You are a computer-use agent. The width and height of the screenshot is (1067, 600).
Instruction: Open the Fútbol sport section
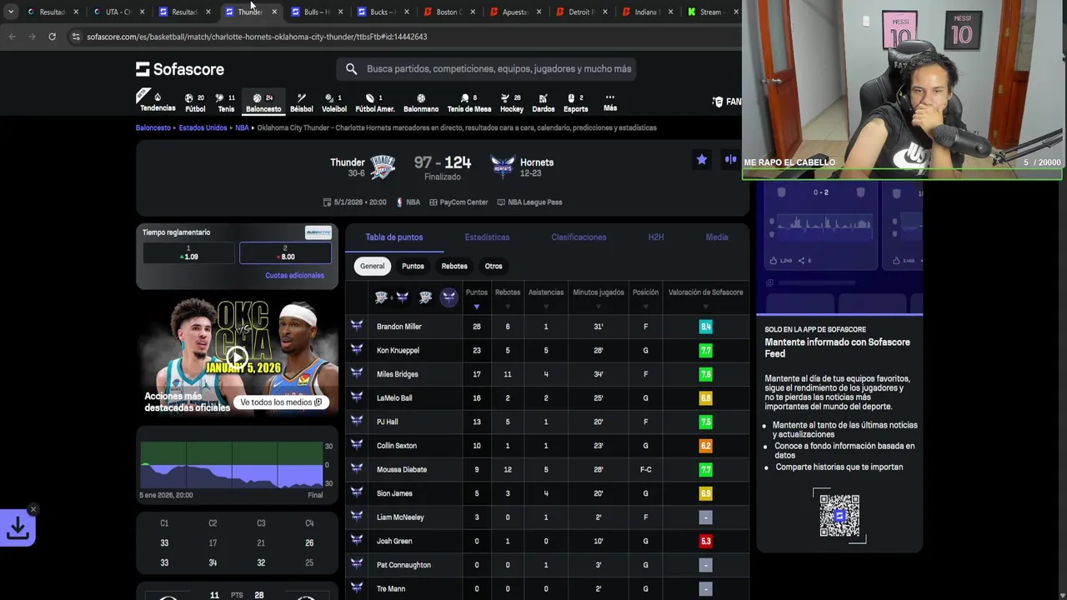[195, 102]
